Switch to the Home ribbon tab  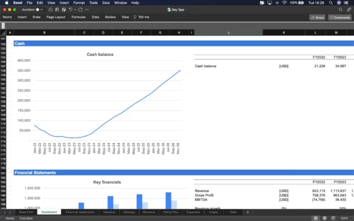pos(7,17)
